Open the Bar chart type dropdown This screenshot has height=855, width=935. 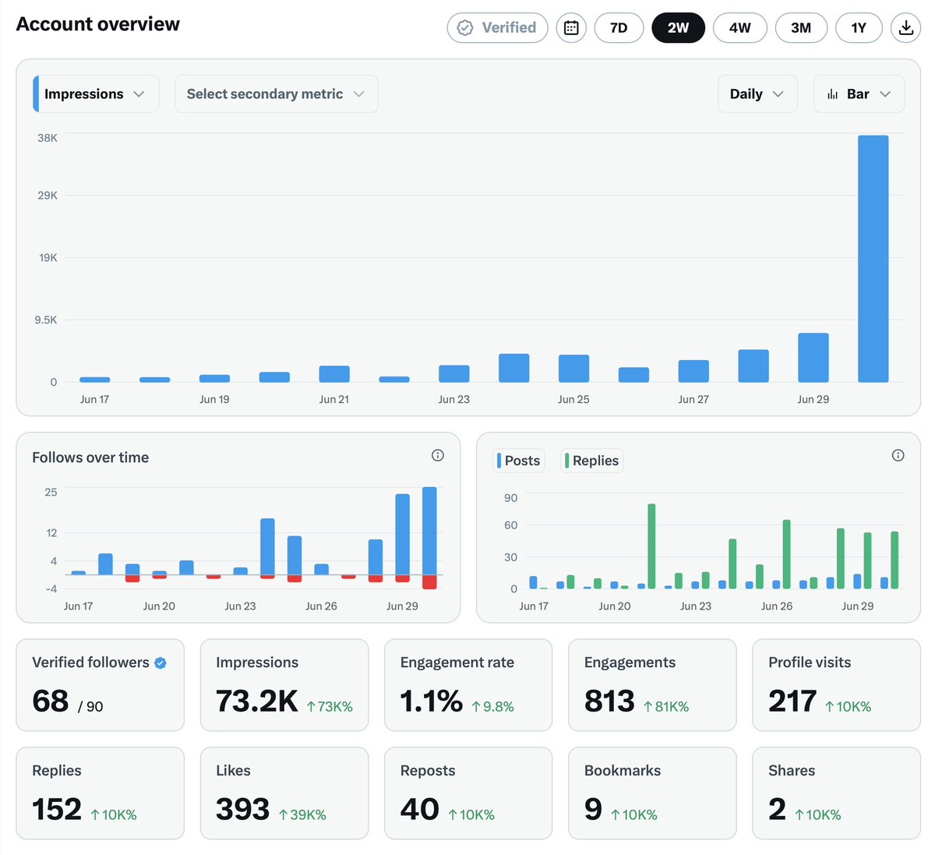pos(859,94)
